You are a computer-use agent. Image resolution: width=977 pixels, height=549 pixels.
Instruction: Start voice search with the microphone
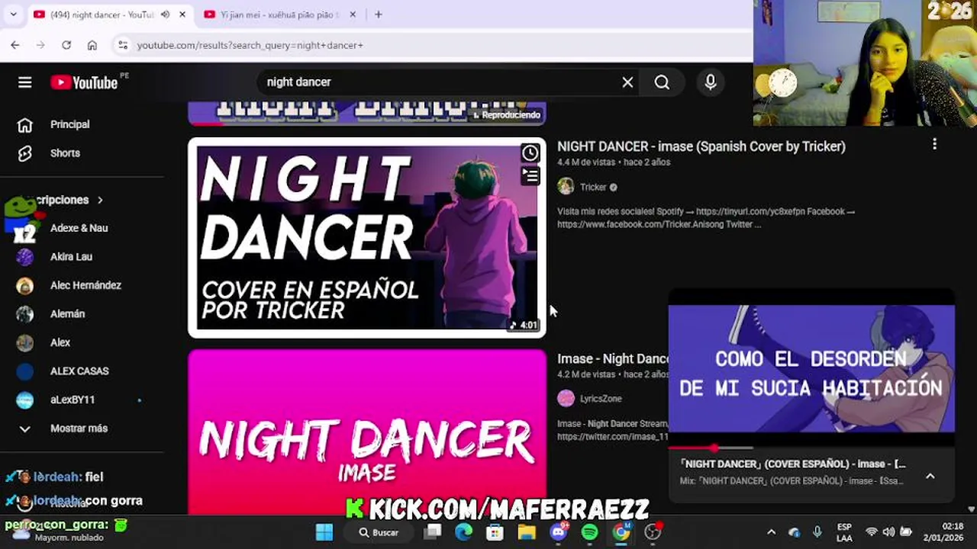pos(711,82)
